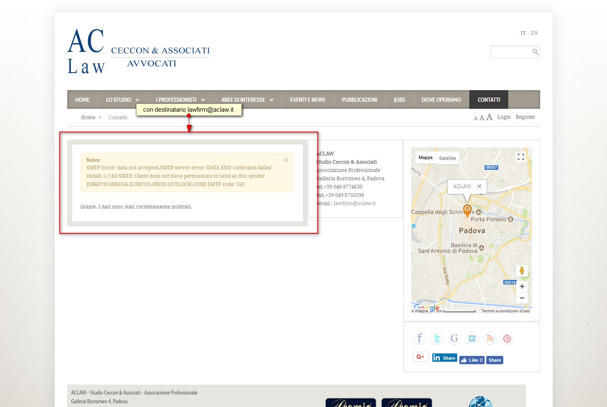Screen dimensions: 607x407
Task: Open the Eventi e News menu item
Action: [307, 100]
